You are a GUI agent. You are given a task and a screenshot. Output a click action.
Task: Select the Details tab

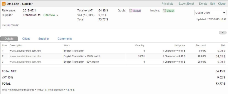coord(9,39)
